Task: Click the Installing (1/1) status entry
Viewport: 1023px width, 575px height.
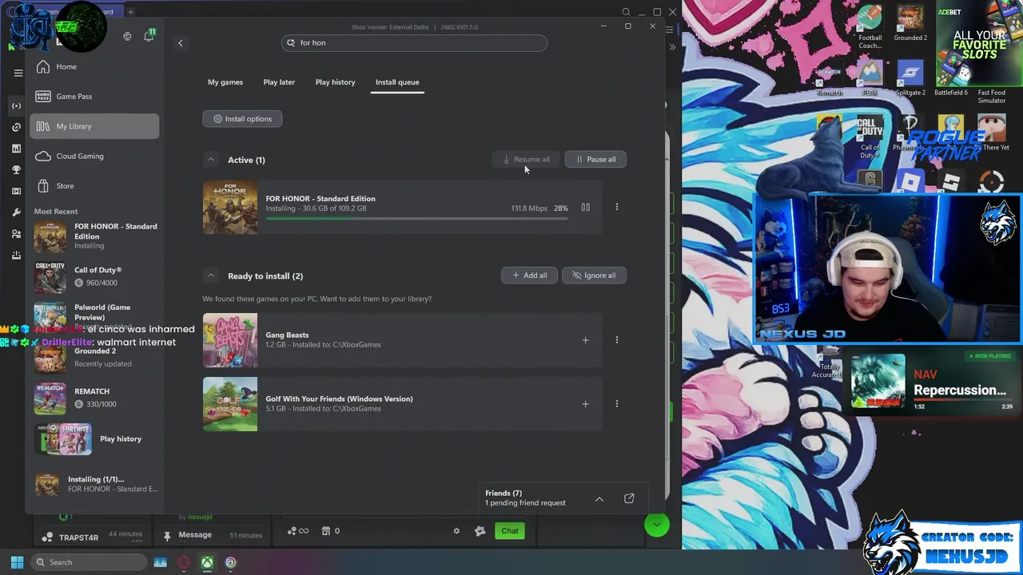Action: [x=94, y=484]
